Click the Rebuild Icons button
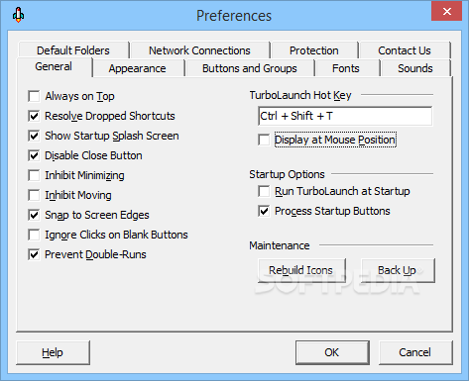The height and width of the screenshot is (381, 469). click(301, 270)
